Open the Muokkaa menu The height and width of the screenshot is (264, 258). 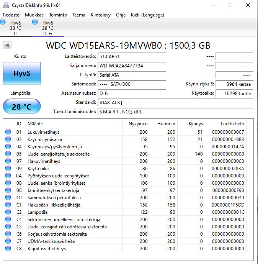pos(34,15)
